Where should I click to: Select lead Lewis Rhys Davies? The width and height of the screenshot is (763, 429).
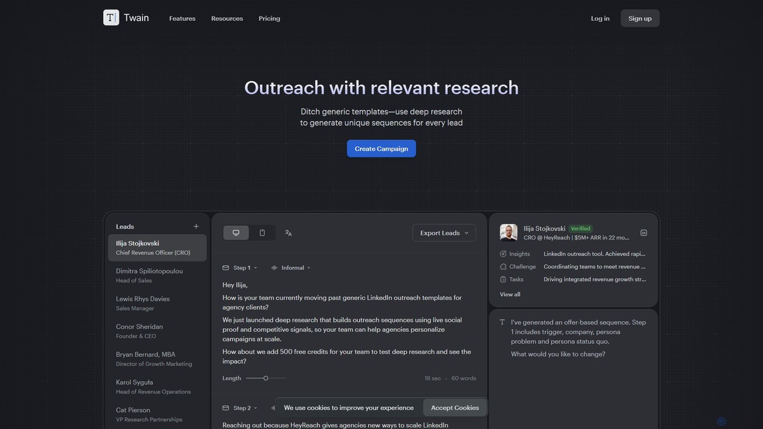157,303
